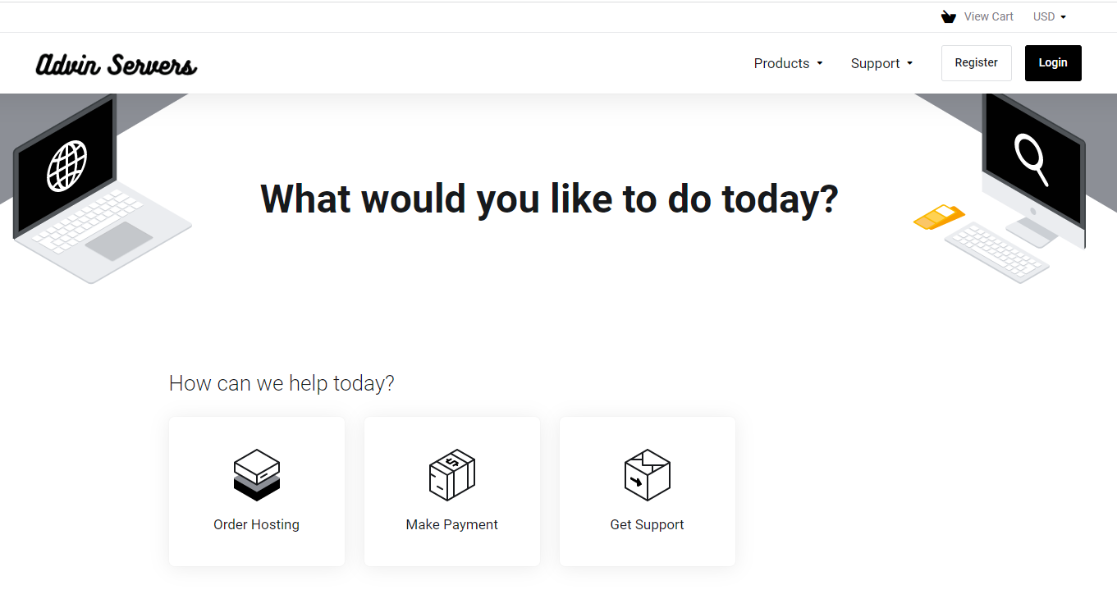Viewport: 1117px width, 599px height.
Task: Click the Order Hosting server icon
Action: [x=257, y=474]
